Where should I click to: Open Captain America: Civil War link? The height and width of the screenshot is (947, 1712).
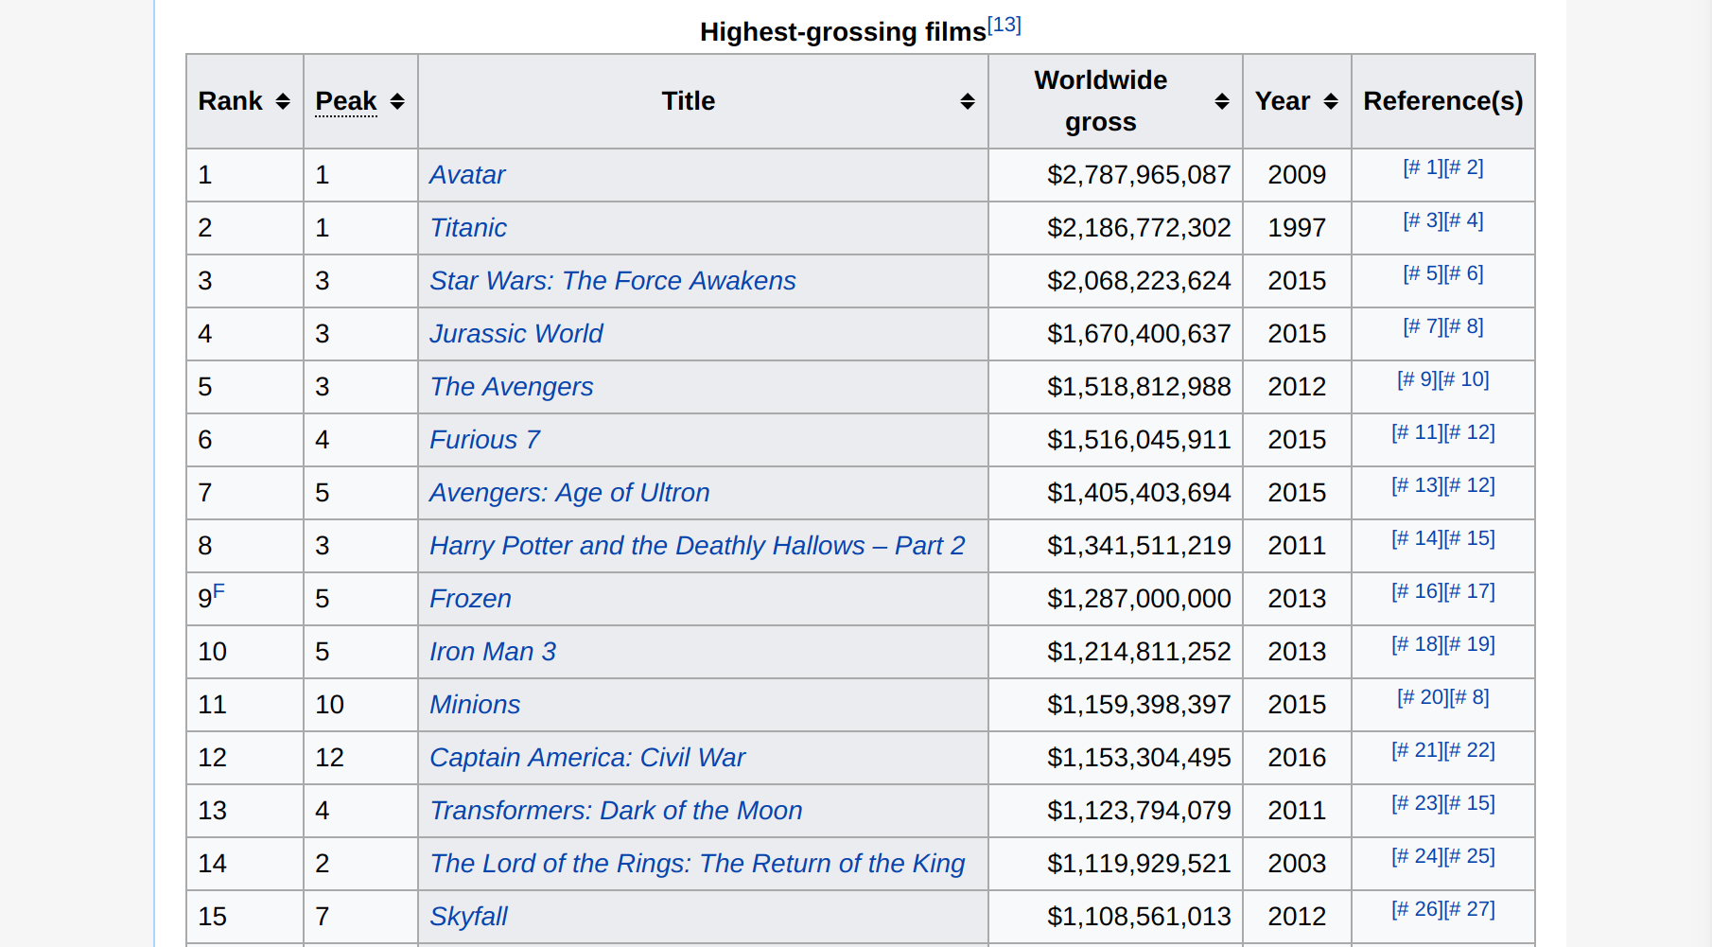pyautogui.click(x=587, y=758)
